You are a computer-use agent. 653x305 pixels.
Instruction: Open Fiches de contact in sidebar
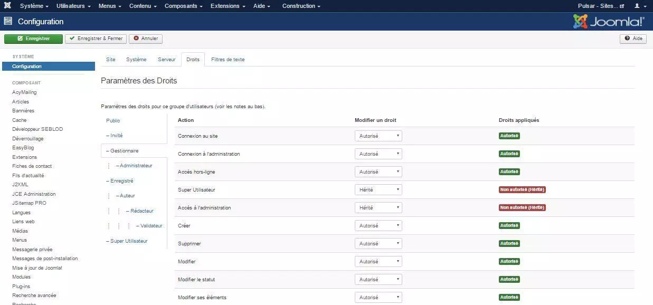[x=32, y=166]
